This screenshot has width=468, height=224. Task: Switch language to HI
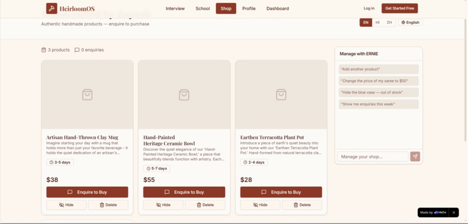point(377,23)
